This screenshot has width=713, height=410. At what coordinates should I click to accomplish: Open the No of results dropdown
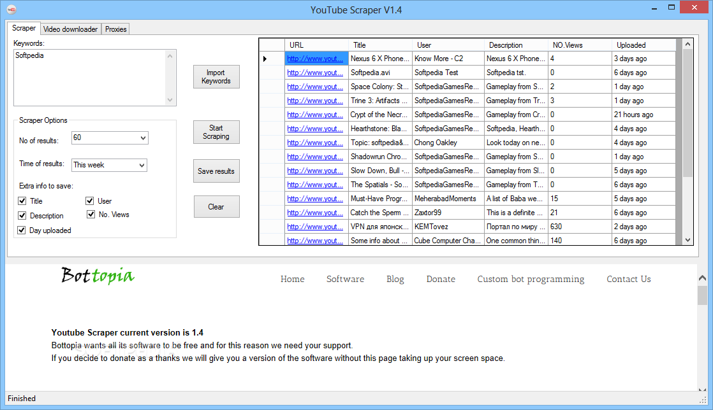(143, 138)
